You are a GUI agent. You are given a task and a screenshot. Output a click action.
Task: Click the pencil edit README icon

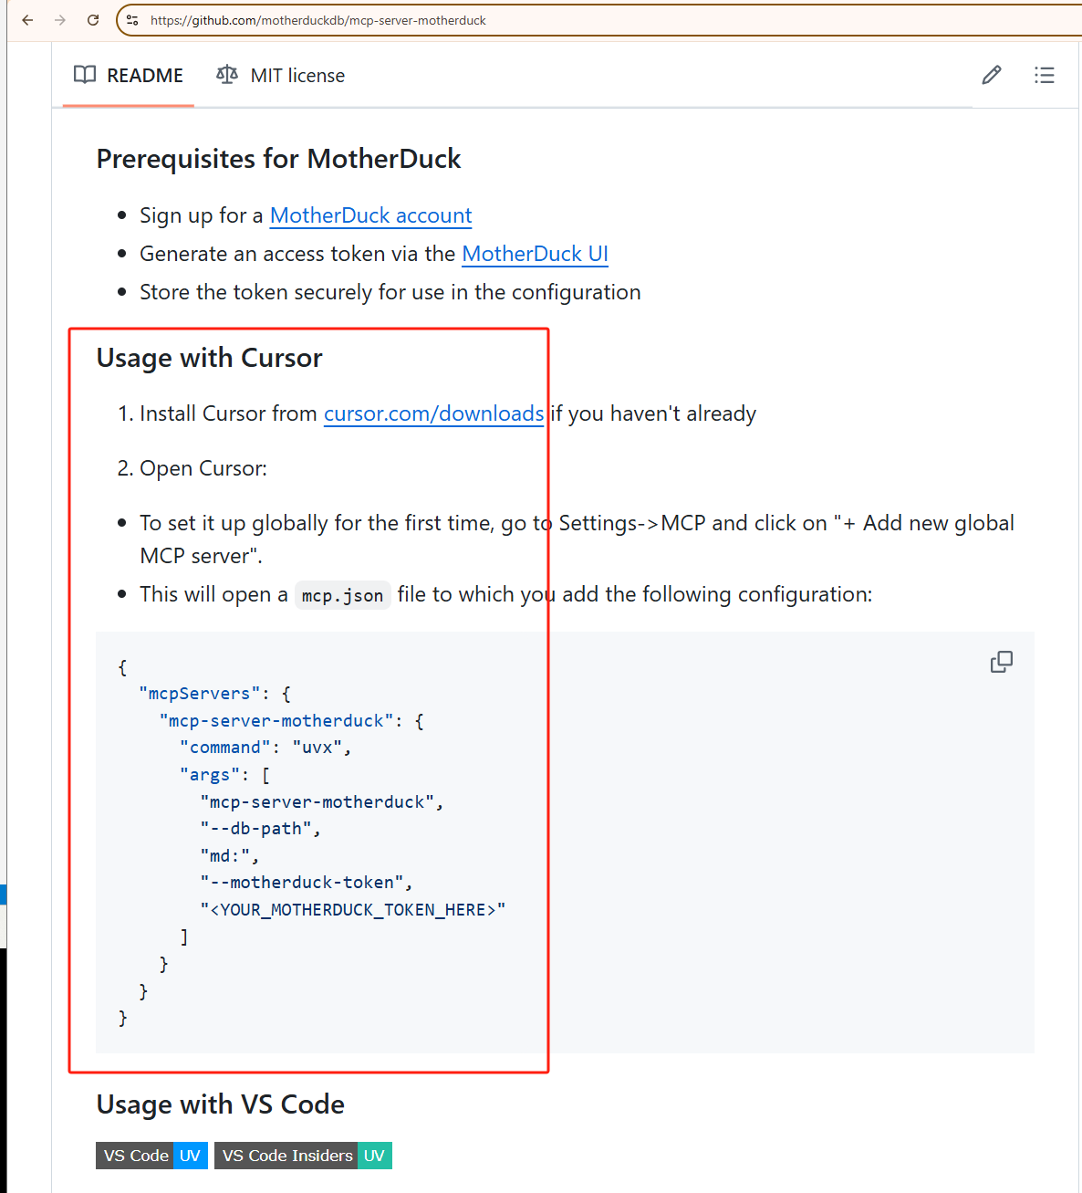click(x=992, y=75)
